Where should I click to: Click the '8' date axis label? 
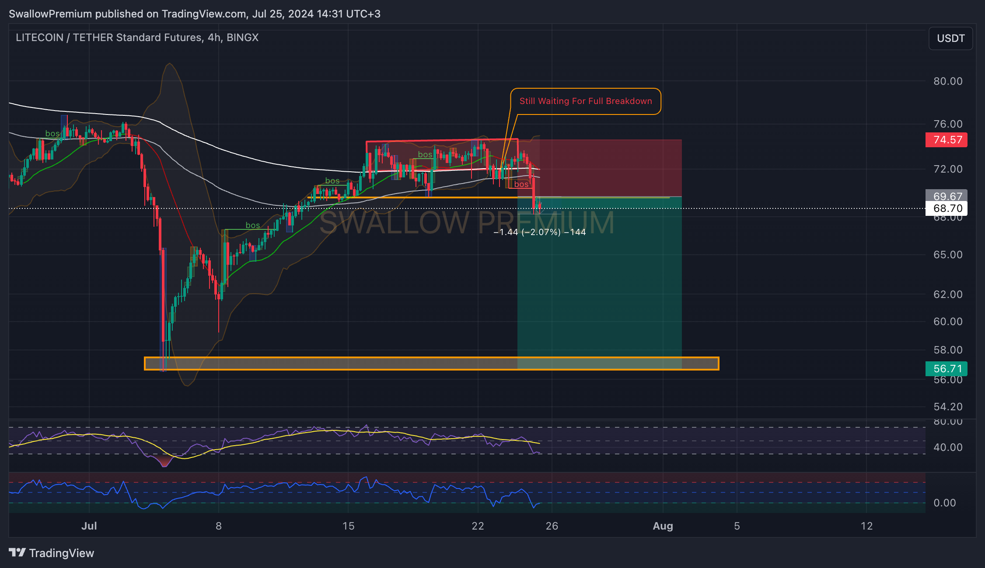[x=219, y=526]
